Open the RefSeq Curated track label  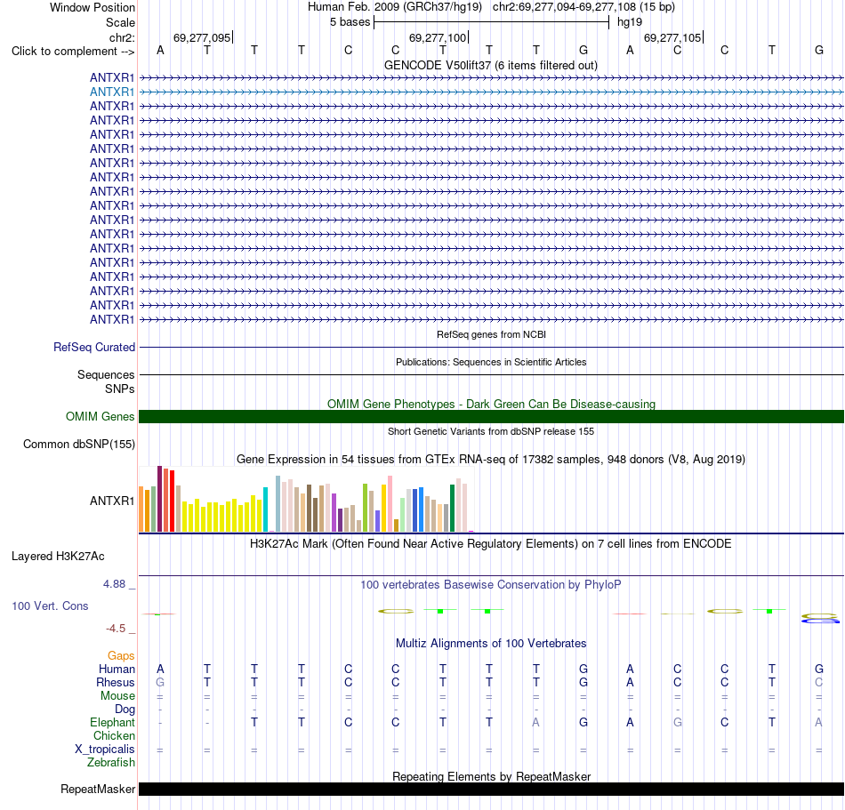pos(93,348)
